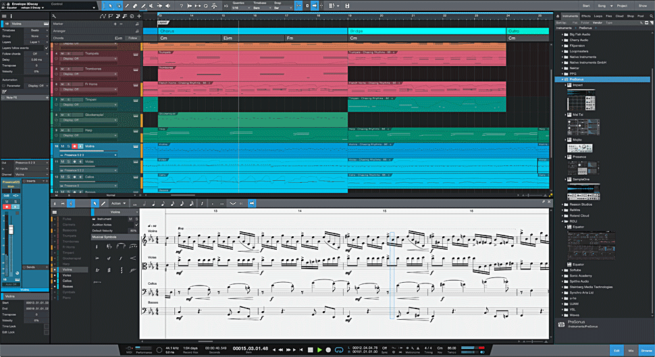Switch to Instruments browser tab
The height and width of the screenshot is (357, 655).
point(570,16)
